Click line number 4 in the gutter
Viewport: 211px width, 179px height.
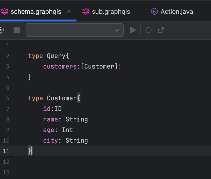[x=8, y=77]
